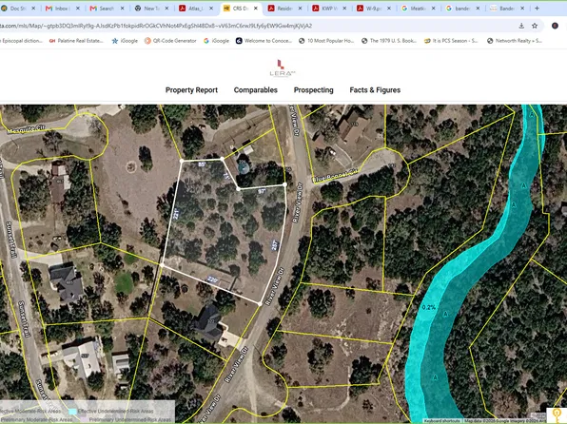Open the It is PCS Season bookmark
This screenshot has height=424, width=567.
(x=451, y=41)
